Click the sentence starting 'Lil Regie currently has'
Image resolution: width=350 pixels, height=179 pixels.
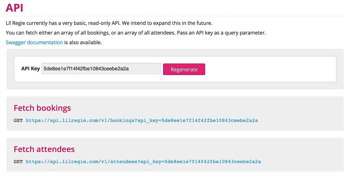click(x=63, y=23)
